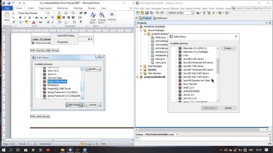Toggle subscript formatting in Word

pyautogui.click(x=41, y=17)
